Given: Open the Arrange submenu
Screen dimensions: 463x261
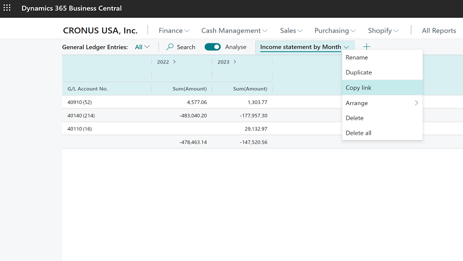Looking at the screenshot, I should tap(382, 103).
